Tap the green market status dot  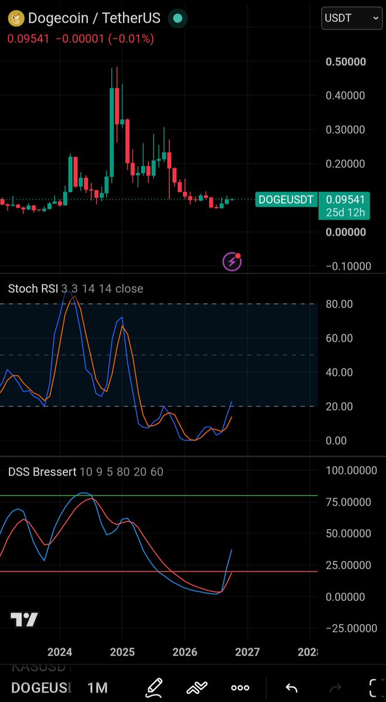(x=177, y=18)
